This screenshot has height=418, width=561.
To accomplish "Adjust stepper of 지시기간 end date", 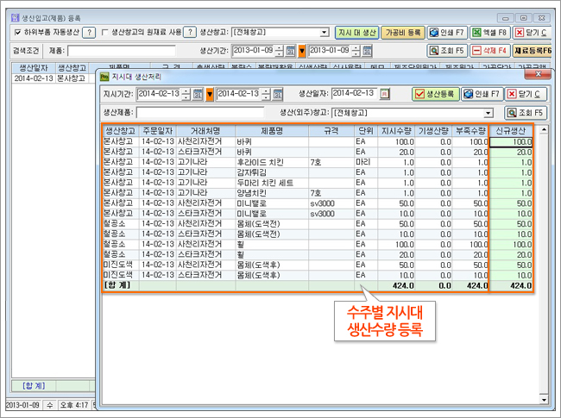I will [x=266, y=94].
